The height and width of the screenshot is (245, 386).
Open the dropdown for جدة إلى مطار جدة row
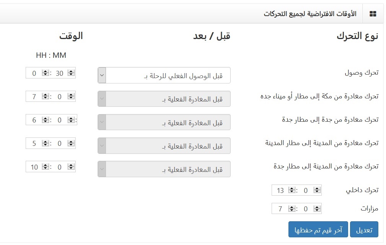[x=164, y=122]
